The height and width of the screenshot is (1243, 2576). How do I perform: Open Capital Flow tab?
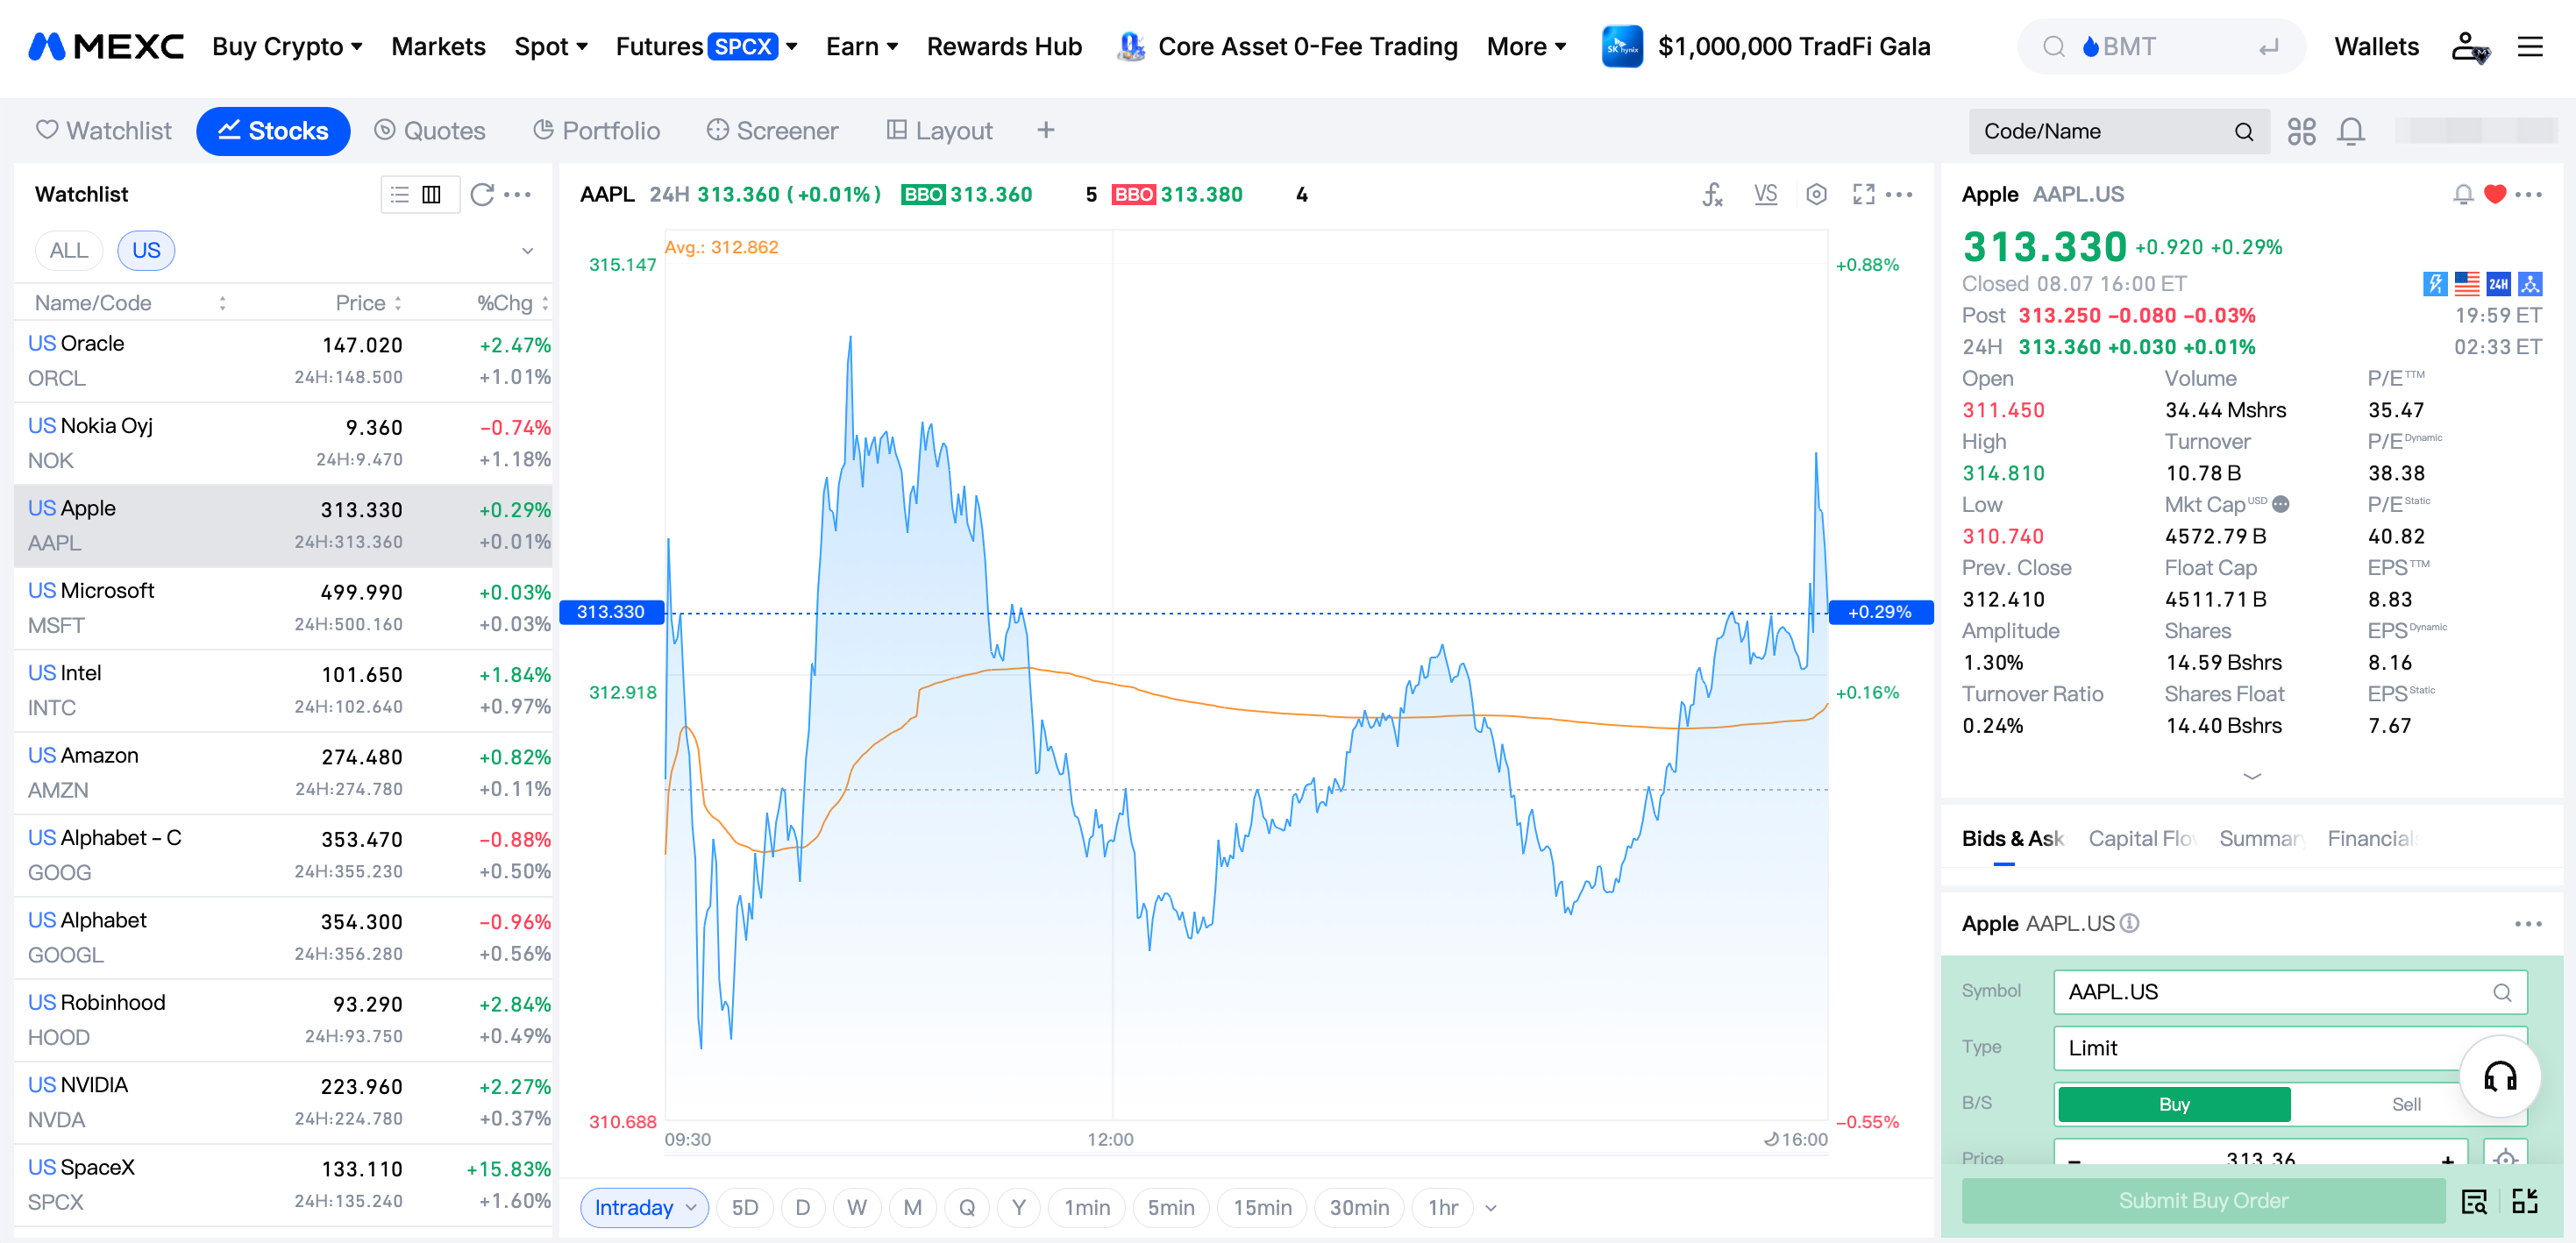(x=2141, y=839)
